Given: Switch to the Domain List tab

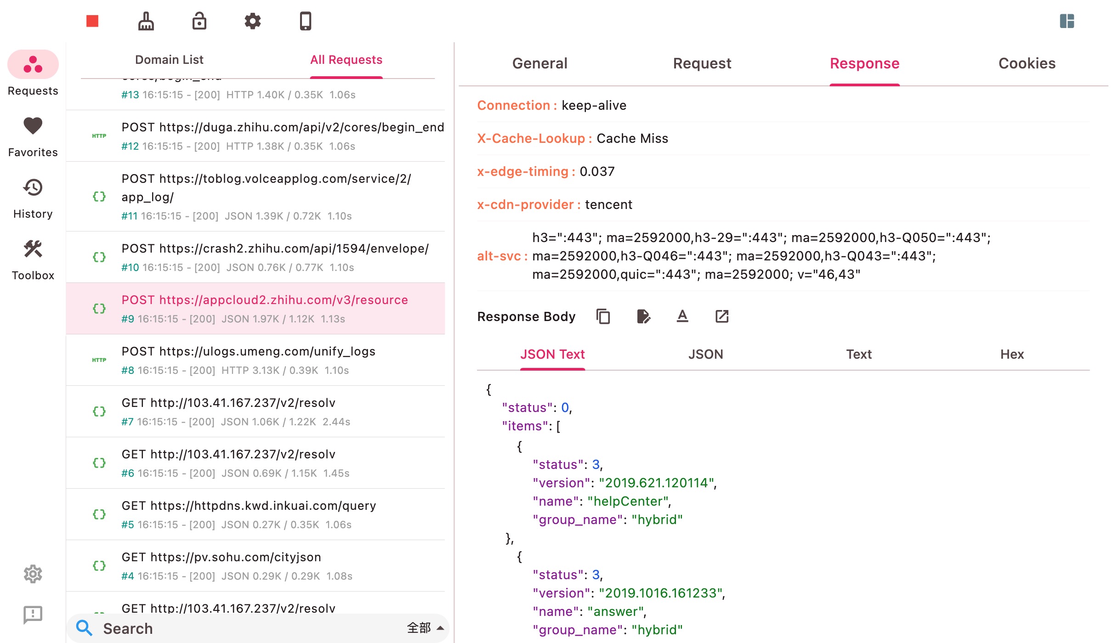Looking at the screenshot, I should (x=169, y=59).
